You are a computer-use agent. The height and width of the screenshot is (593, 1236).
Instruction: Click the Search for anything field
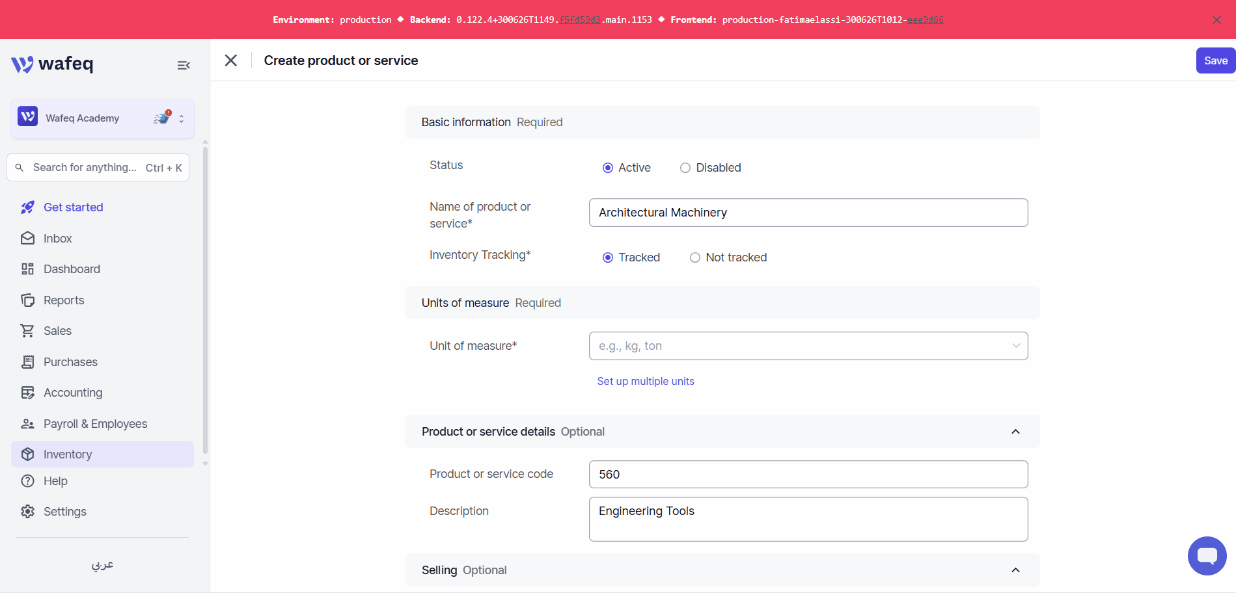tap(98, 168)
